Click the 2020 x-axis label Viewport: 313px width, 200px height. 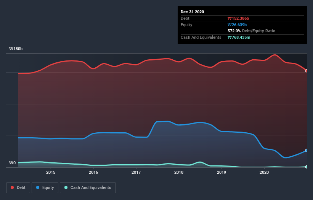(264, 172)
